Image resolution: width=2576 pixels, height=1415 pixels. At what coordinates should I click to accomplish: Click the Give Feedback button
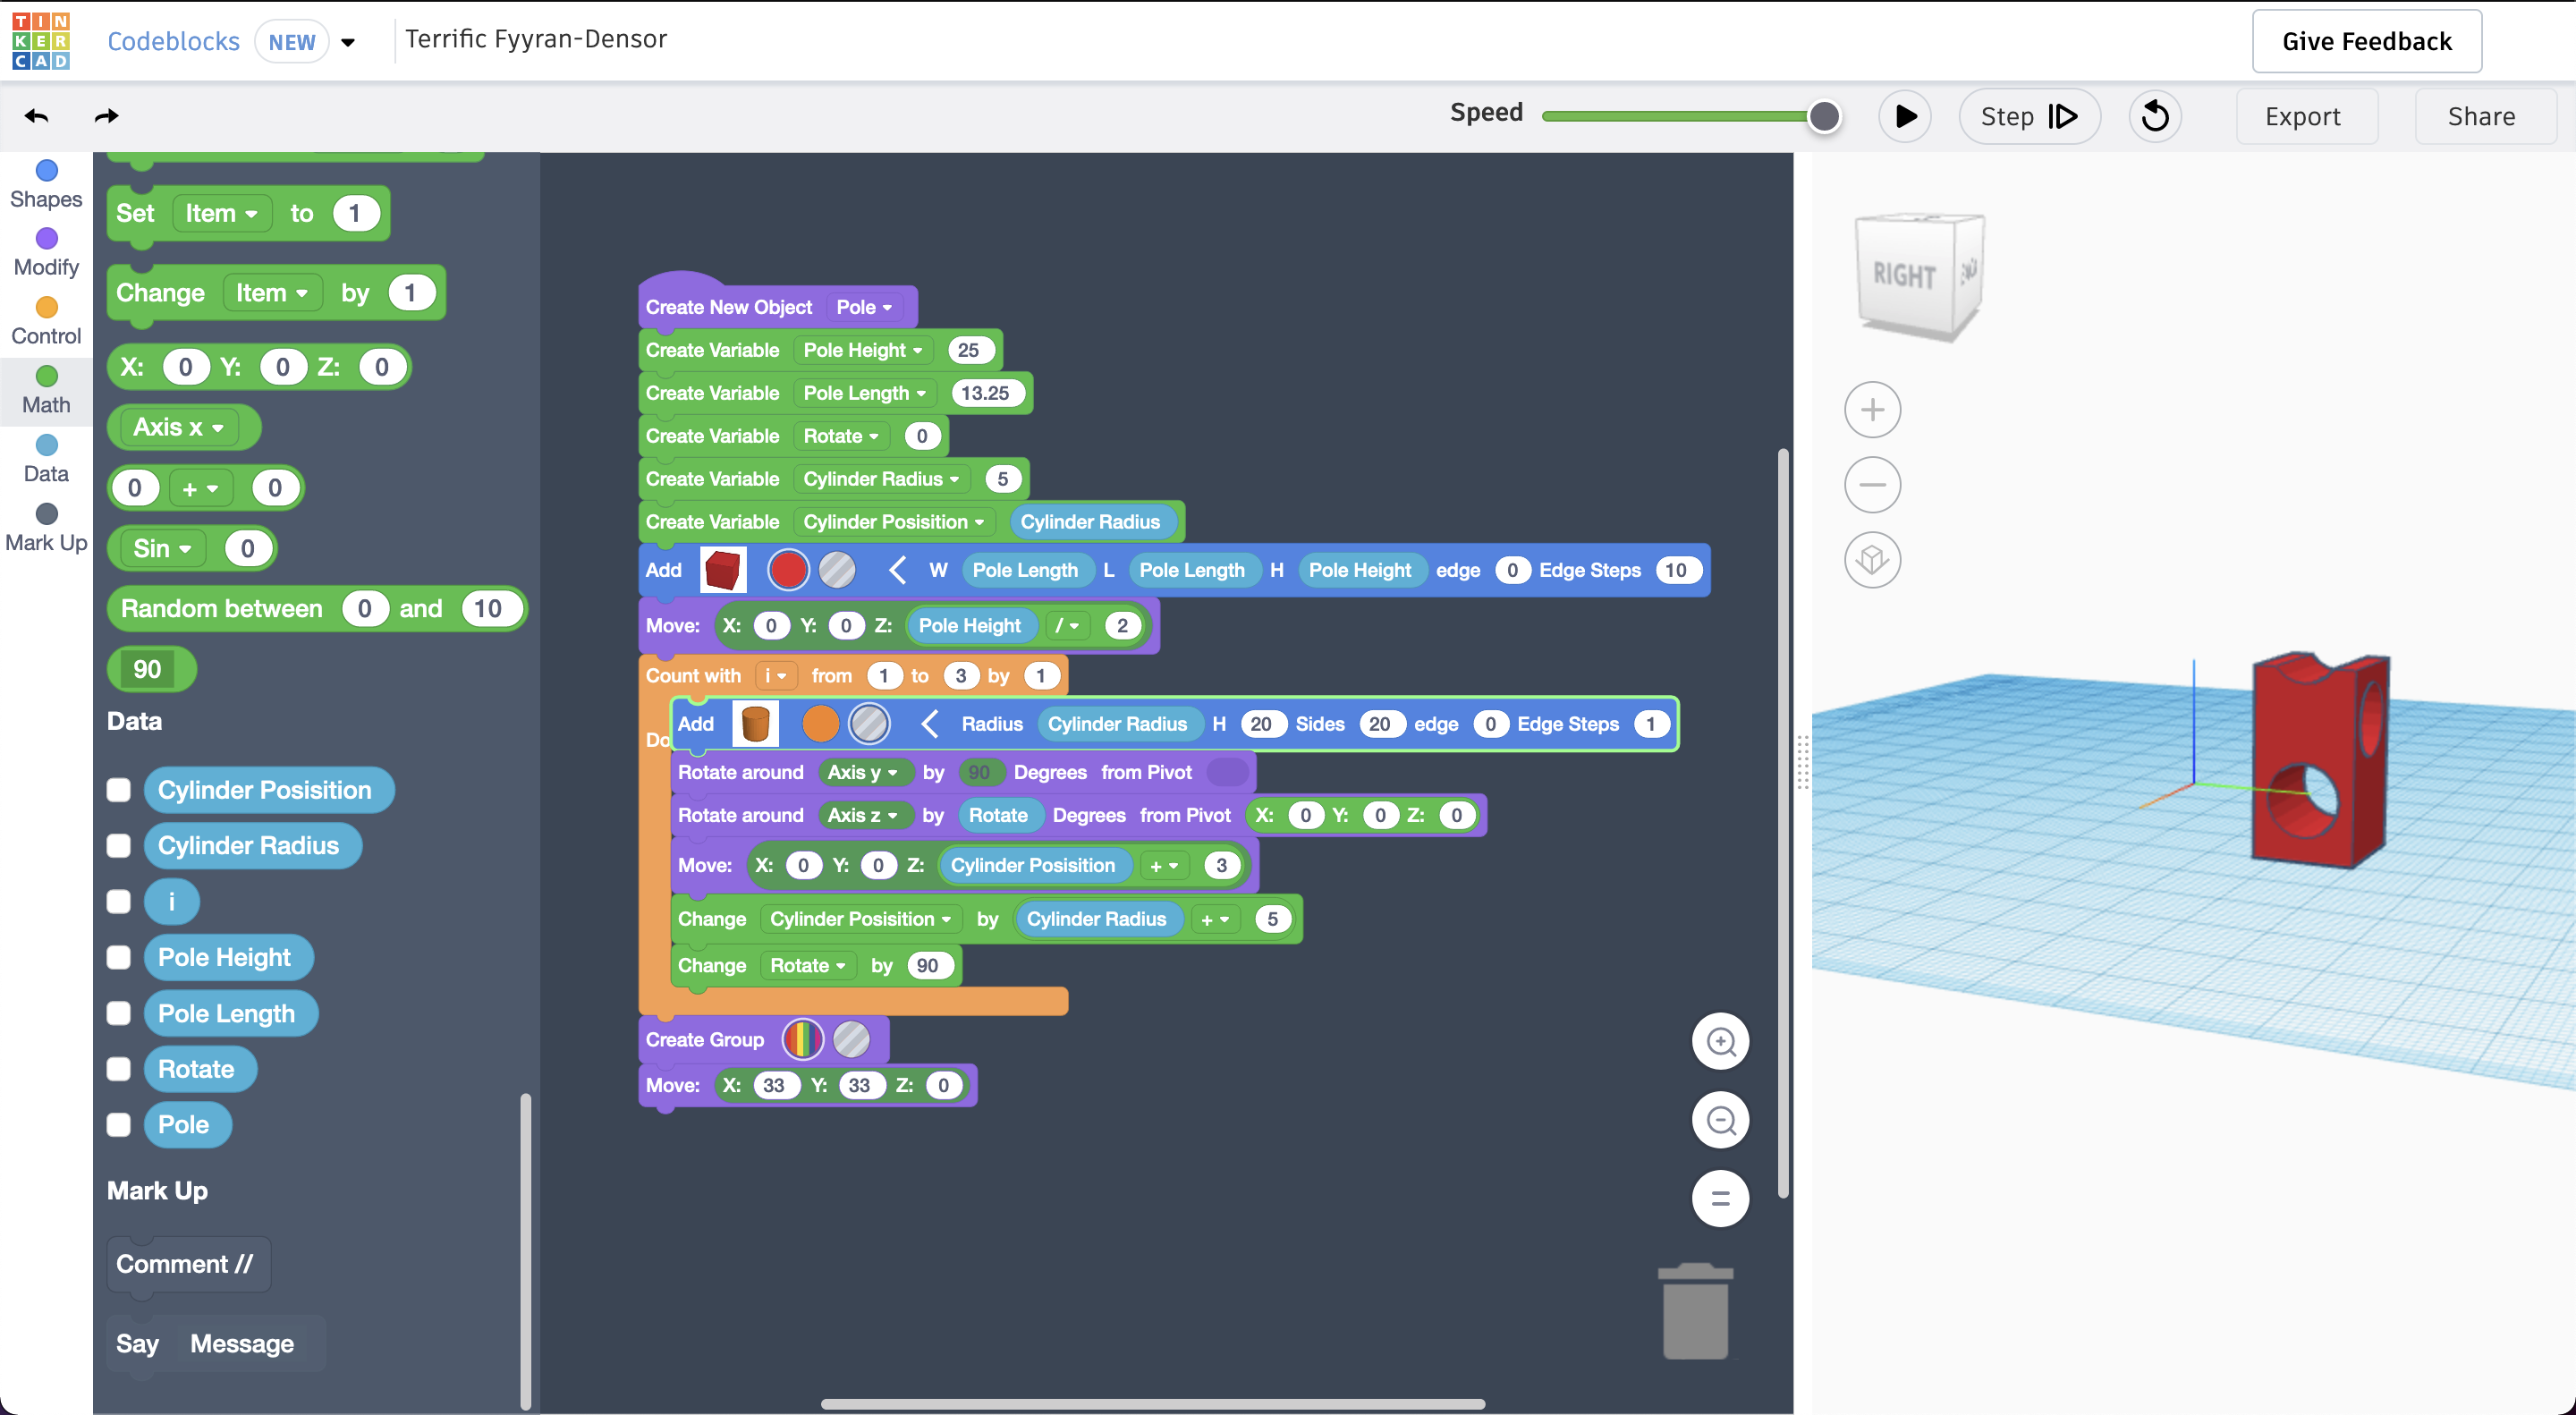click(x=2366, y=41)
